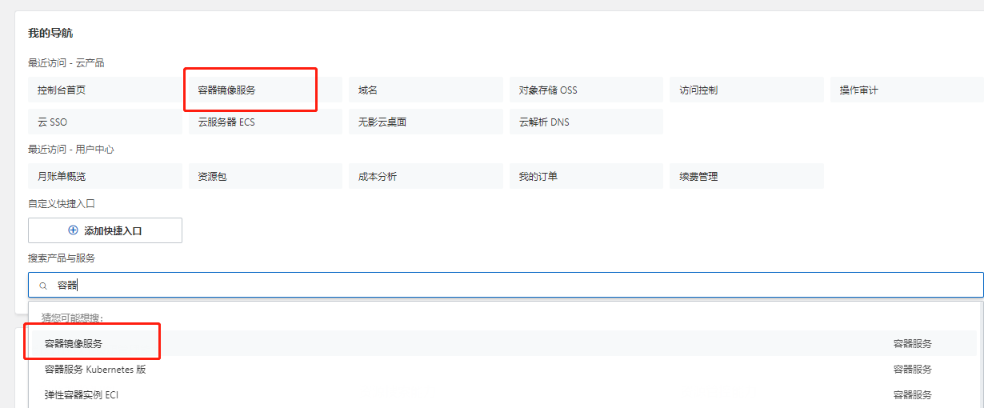
Task: Click 容器服务 category label on the Kubernetes row
Action: click(x=912, y=370)
